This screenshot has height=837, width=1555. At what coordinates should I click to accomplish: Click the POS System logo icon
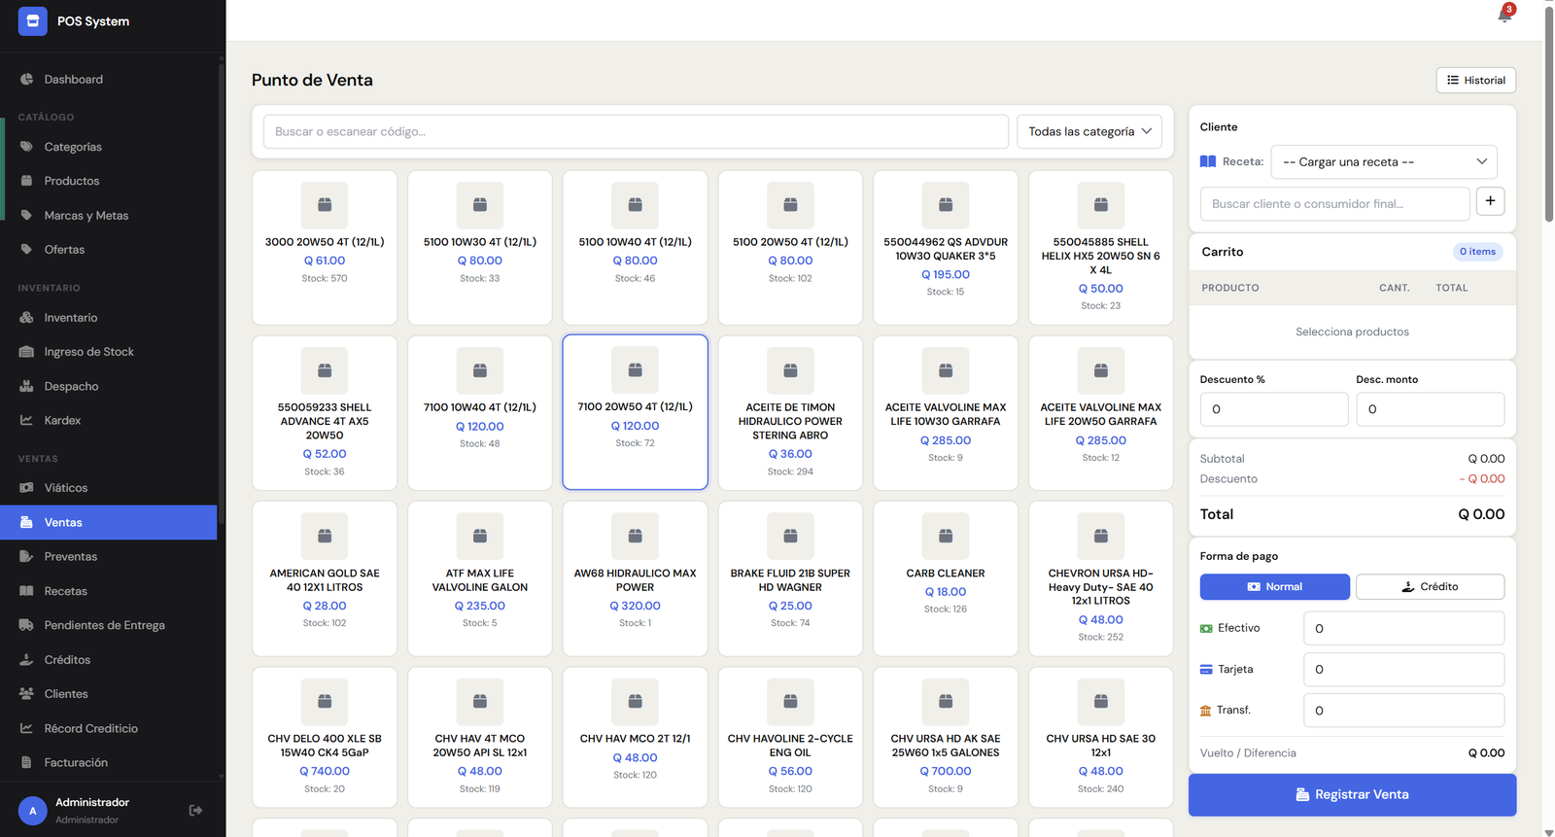32,20
